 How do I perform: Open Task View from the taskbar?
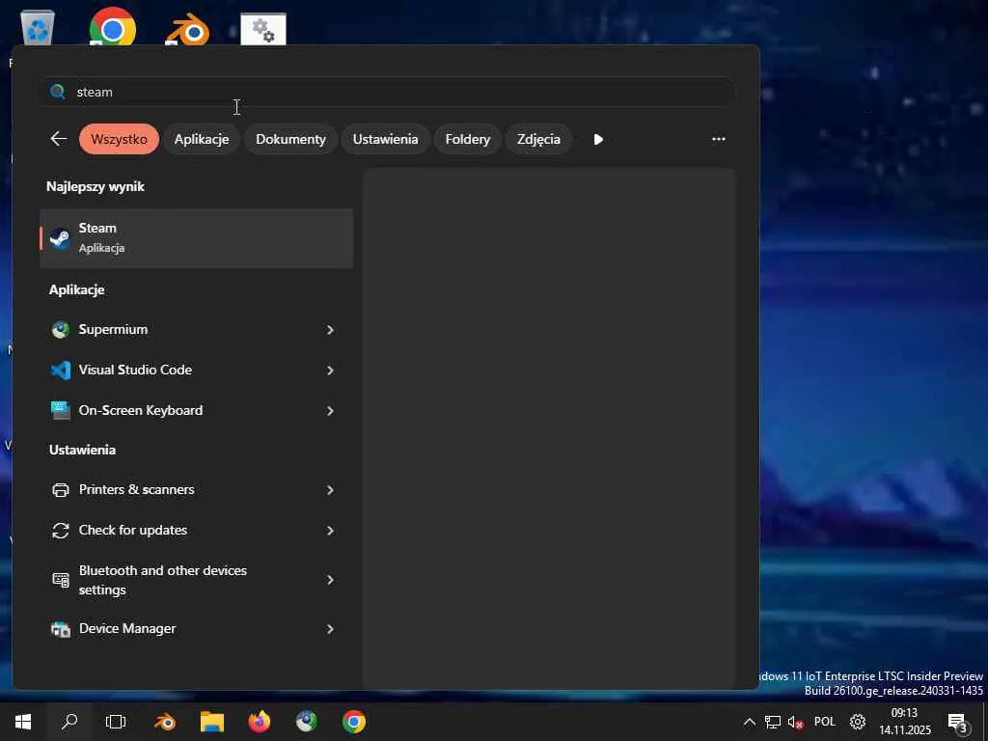(x=116, y=722)
